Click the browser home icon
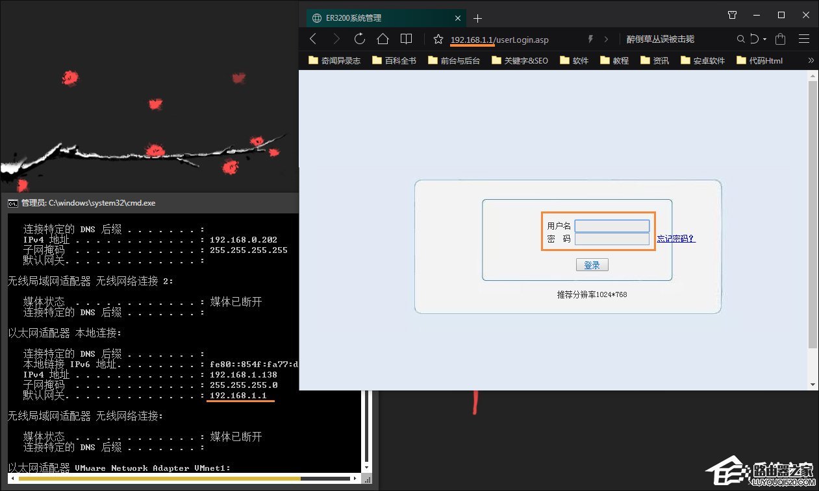 [x=383, y=39]
